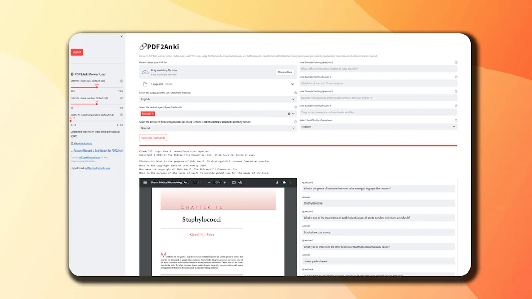Open help for Ideal Sample Training Answer 2
Screen dimensions: 532x299
[x=456, y=106]
